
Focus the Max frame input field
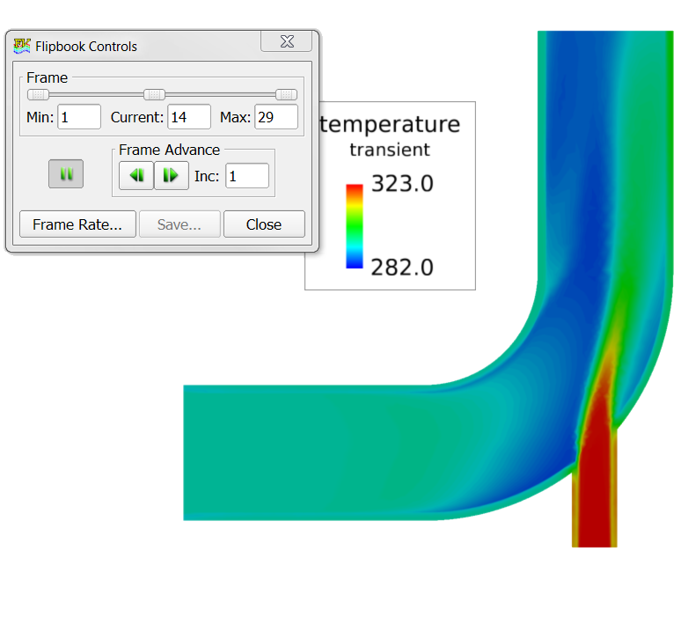tap(276, 116)
